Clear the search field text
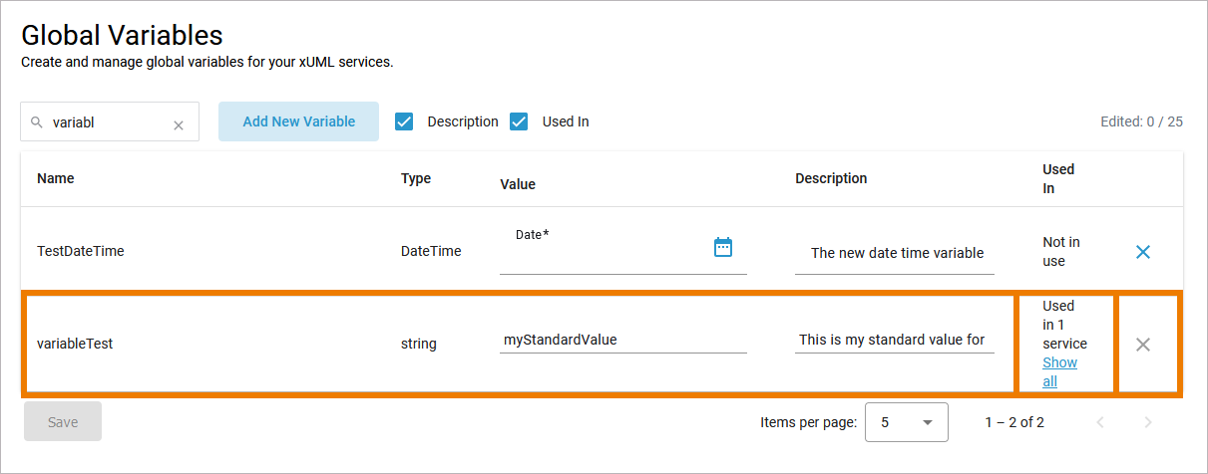The image size is (1208, 474). (x=179, y=125)
